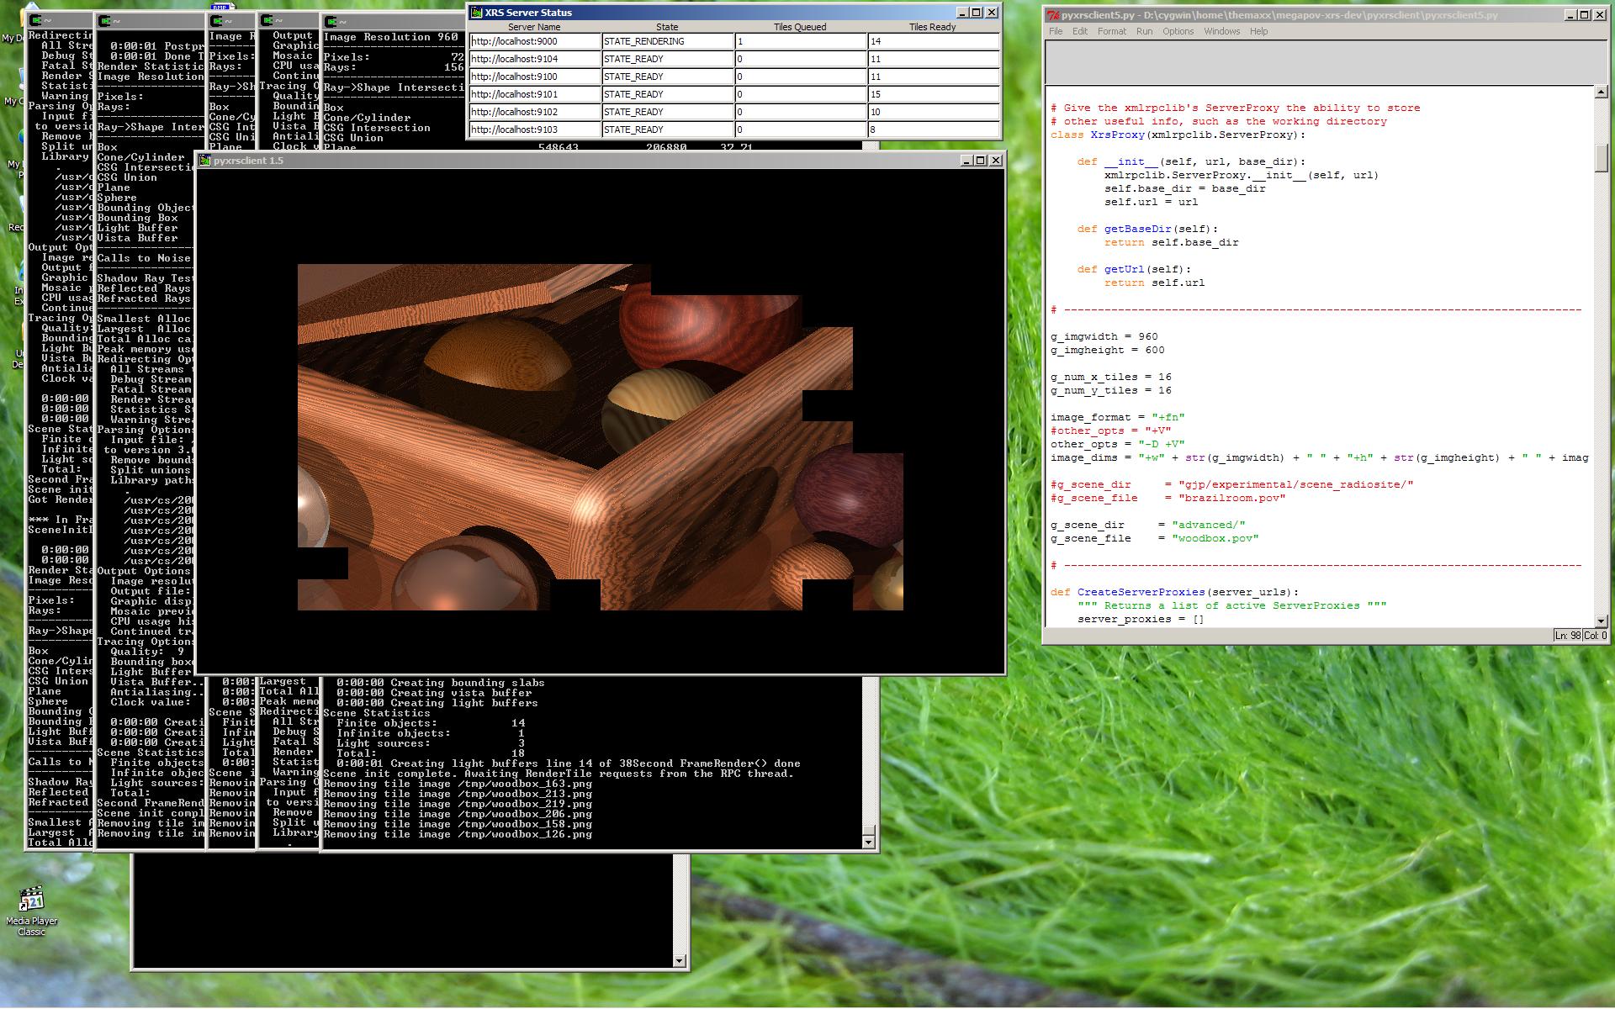The height and width of the screenshot is (1009, 1615).
Task: Open the Format menu in IDLE
Action: coord(1111,31)
